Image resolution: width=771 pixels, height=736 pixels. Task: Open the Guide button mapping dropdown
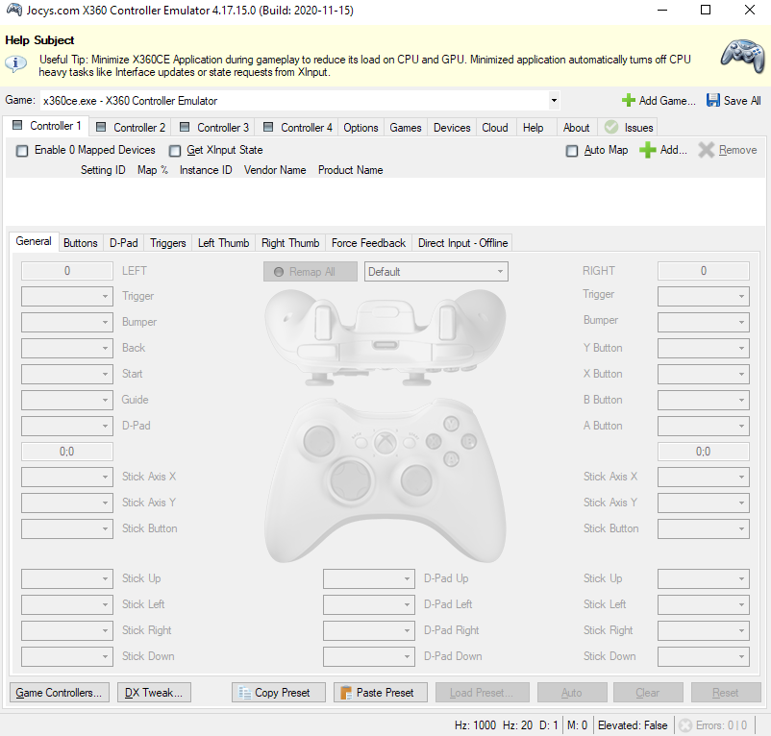(67, 400)
